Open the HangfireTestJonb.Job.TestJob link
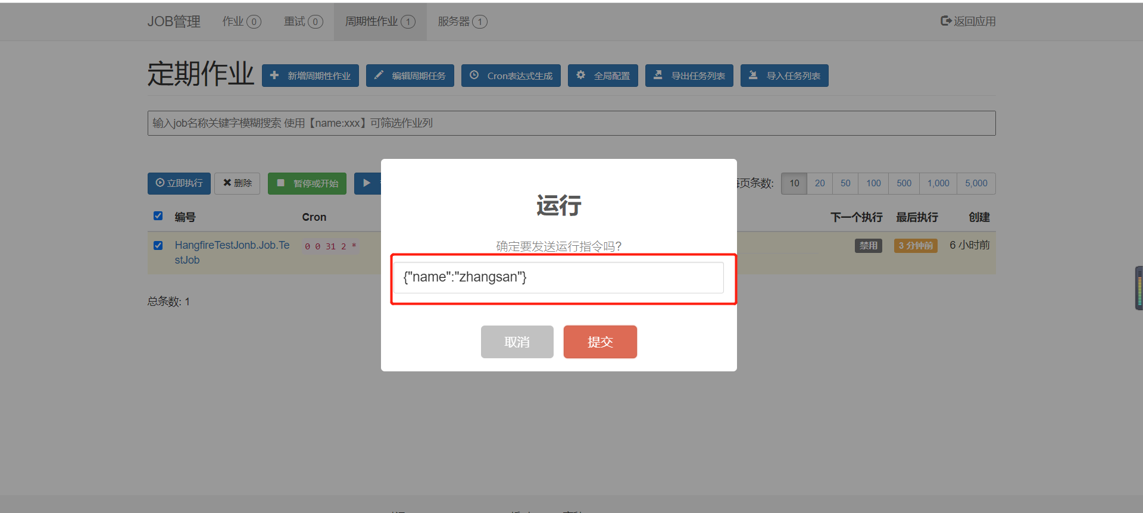Image resolution: width=1143 pixels, height=513 pixels. (232, 252)
